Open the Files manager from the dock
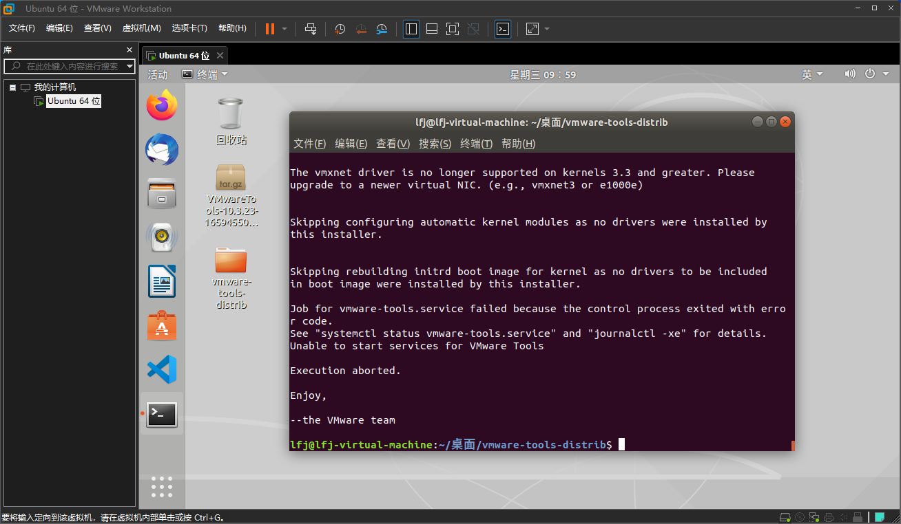901x524 pixels. tap(162, 193)
